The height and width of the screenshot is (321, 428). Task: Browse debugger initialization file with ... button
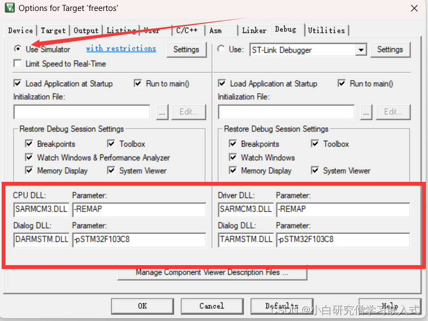(x=366, y=112)
